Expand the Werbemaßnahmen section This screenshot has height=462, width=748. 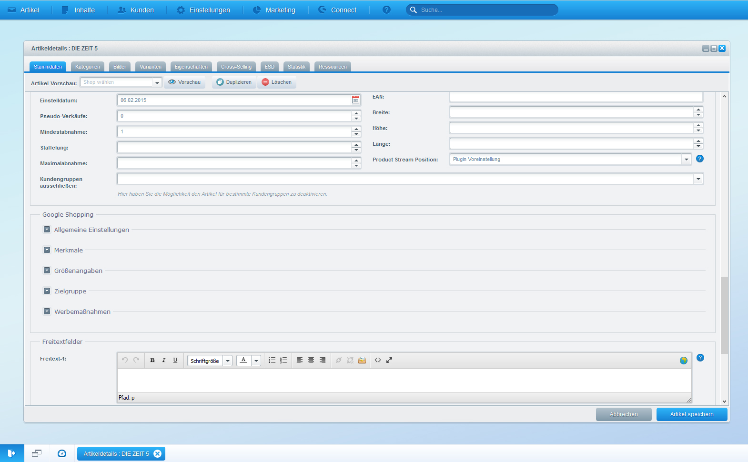click(47, 311)
